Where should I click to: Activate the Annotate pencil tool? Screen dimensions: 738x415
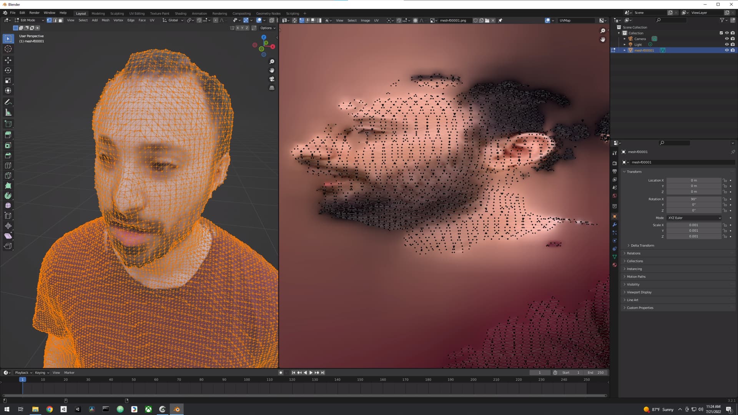point(8,102)
